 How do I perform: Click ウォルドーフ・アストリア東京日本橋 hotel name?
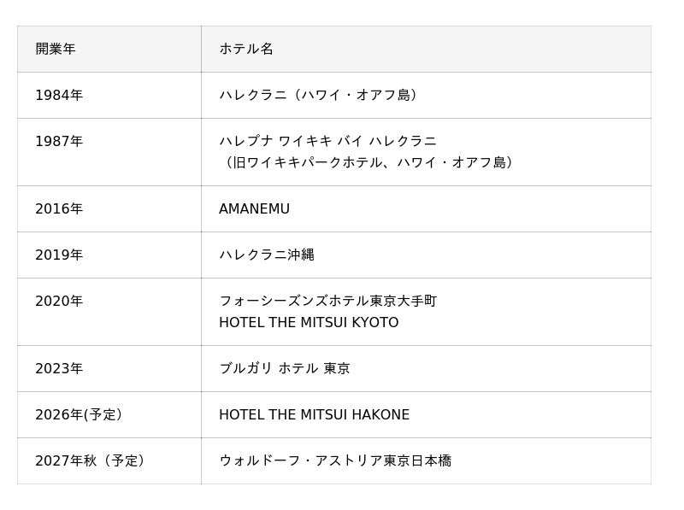pos(335,460)
